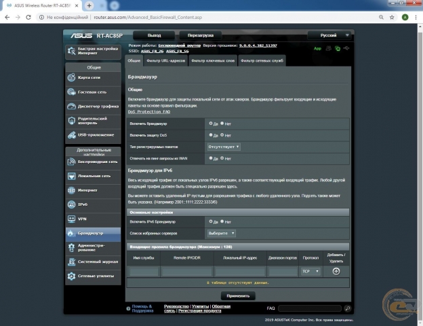Switch to Фильтр URL-адресов tab
Viewport: 423px width, 326px height.
165,60
